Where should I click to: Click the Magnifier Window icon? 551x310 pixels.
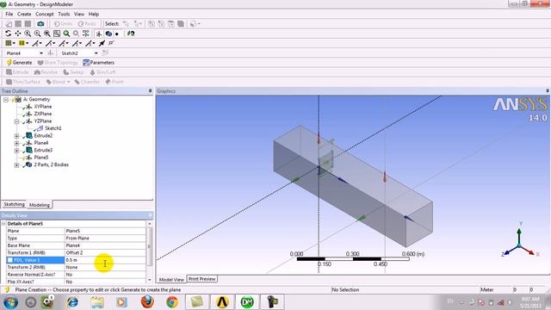coord(57,34)
